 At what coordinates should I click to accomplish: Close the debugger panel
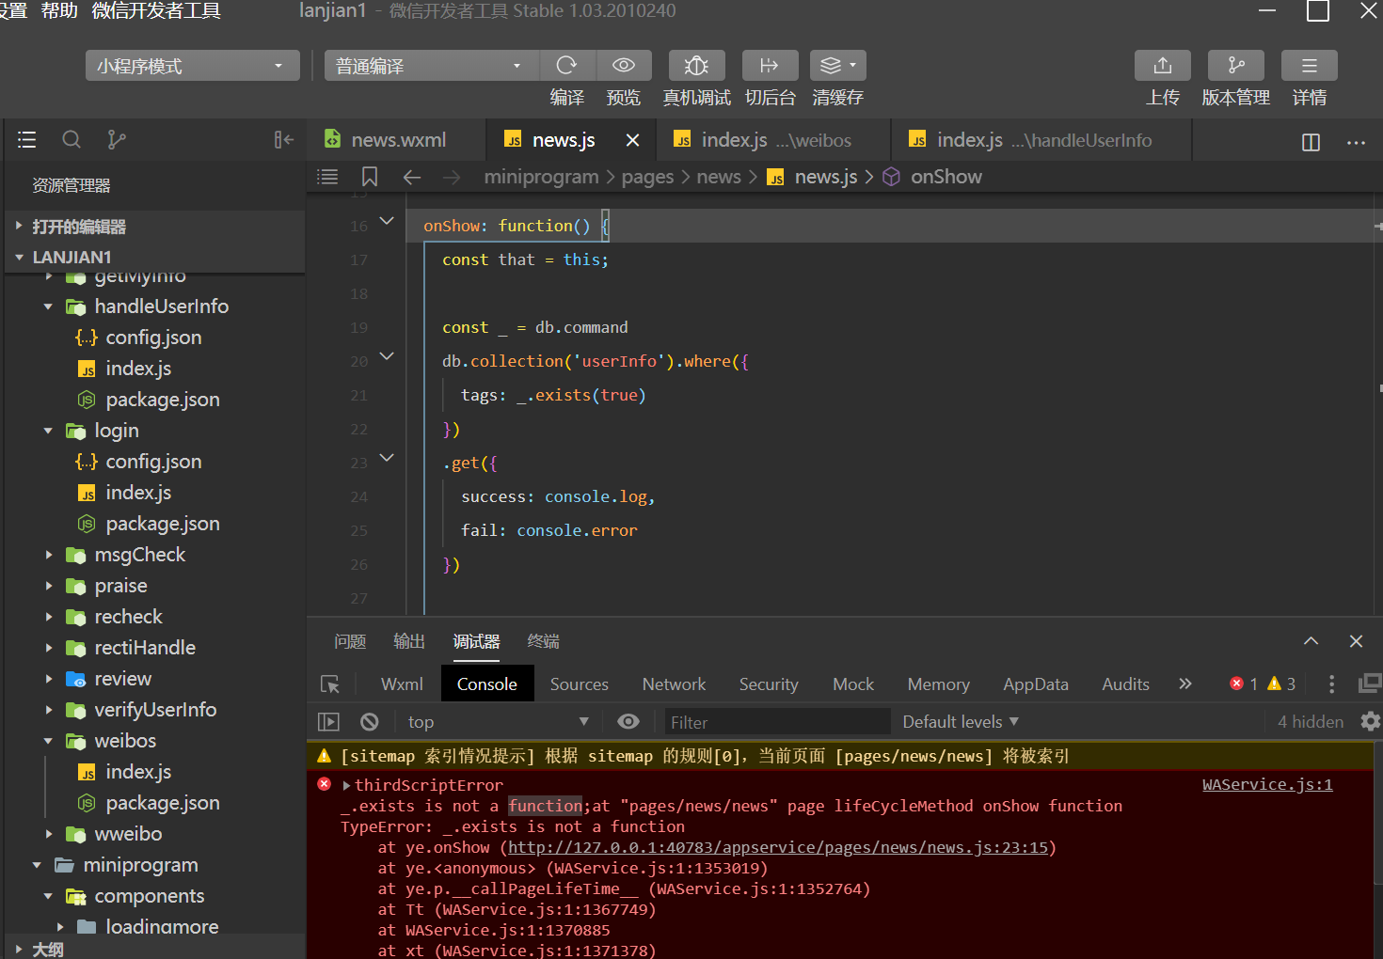point(1356,641)
